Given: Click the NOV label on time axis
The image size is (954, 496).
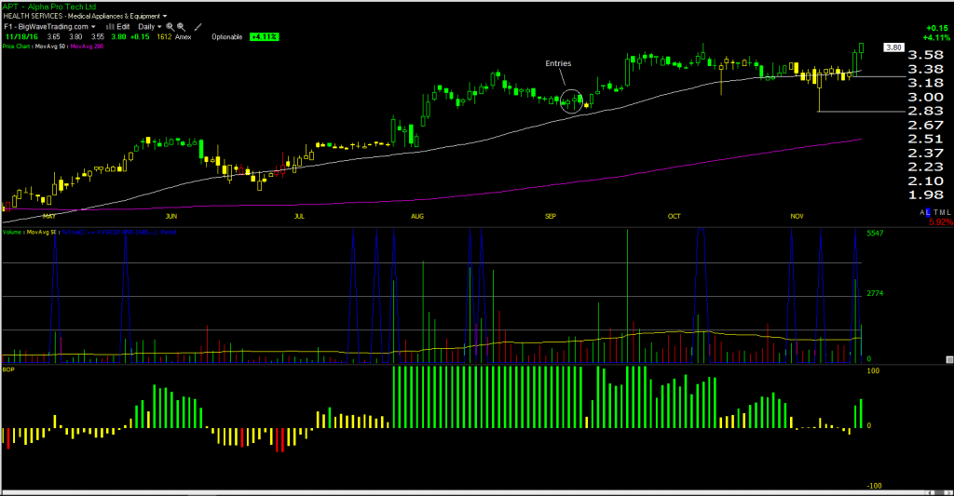Looking at the screenshot, I should [797, 217].
